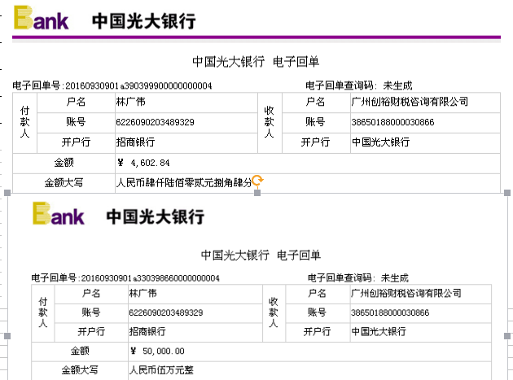Click payee 户名 label in the lower receipt

pyautogui.click(x=317, y=293)
